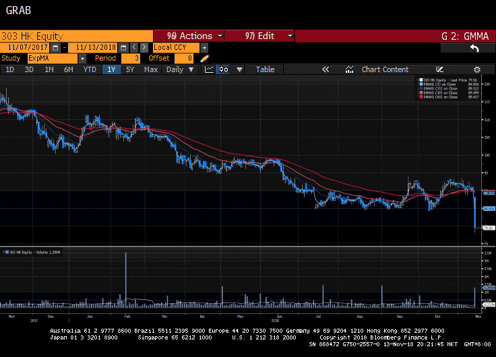Open the 97) Edit dropdown menu
This screenshot has height=357, width=496.
[x=259, y=36]
